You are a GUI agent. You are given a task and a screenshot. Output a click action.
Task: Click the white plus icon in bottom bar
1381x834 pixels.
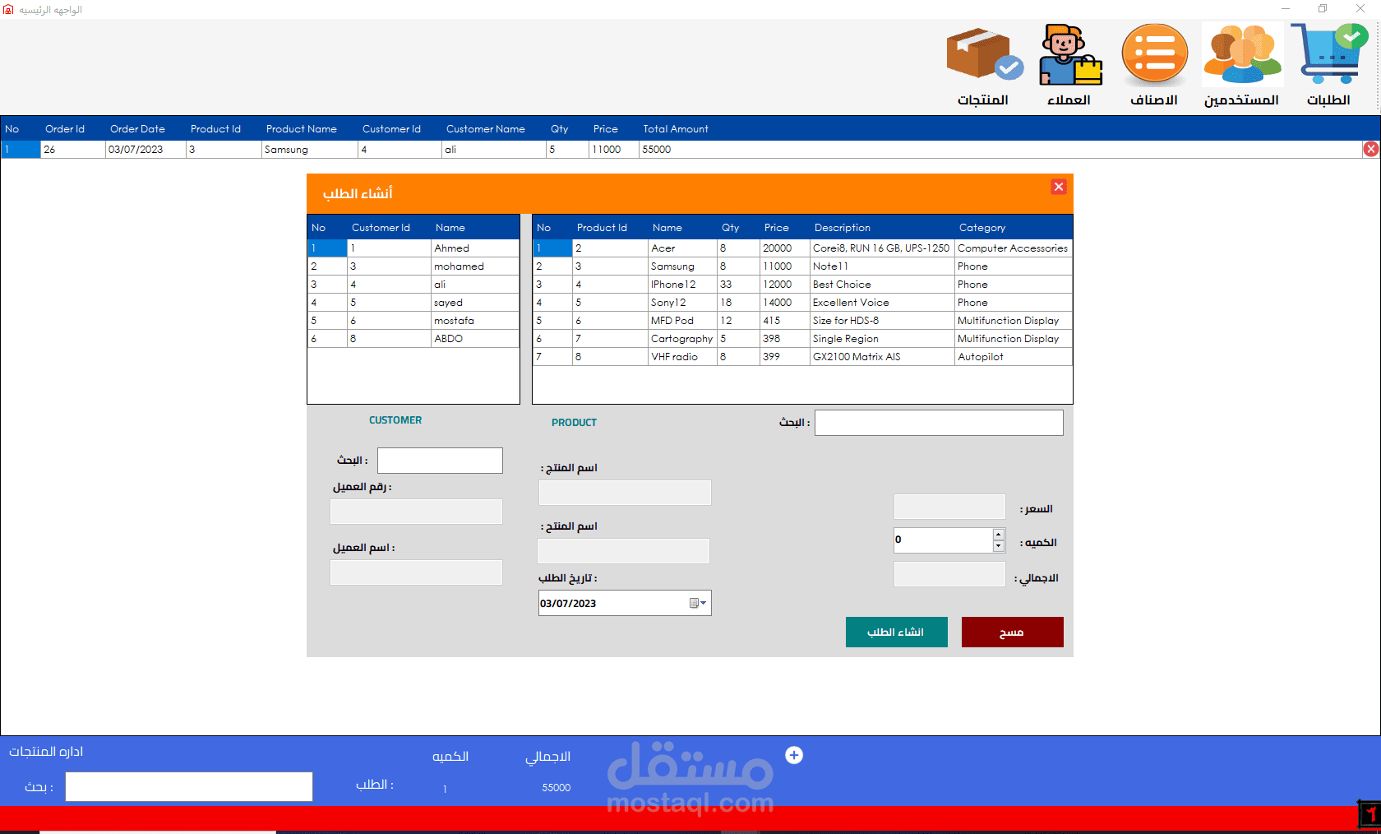tap(794, 755)
